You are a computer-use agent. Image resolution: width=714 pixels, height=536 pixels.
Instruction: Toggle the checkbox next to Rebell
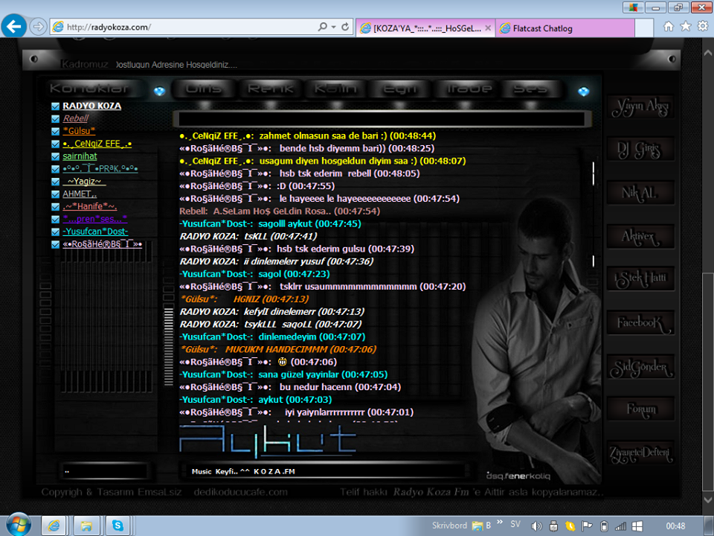pyautogui.click(x=56, y=118)
